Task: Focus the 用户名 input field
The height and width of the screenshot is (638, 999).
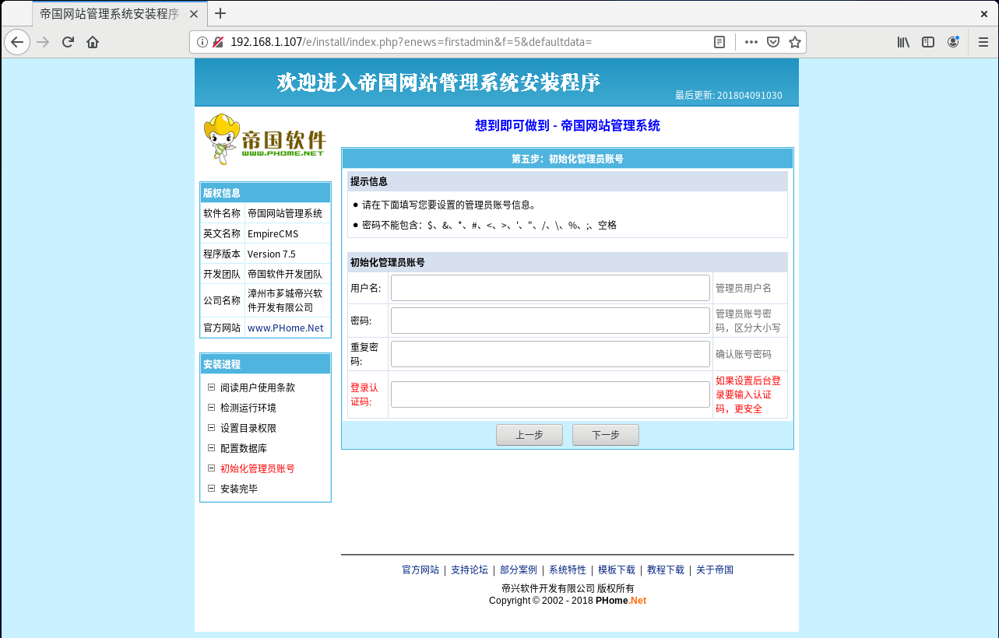Action: pos(550,288)
